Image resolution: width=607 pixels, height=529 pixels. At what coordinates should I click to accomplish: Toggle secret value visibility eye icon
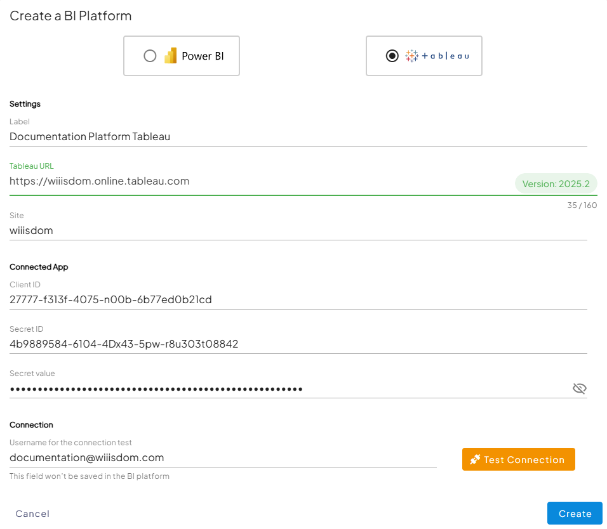(x=580, y=388)
